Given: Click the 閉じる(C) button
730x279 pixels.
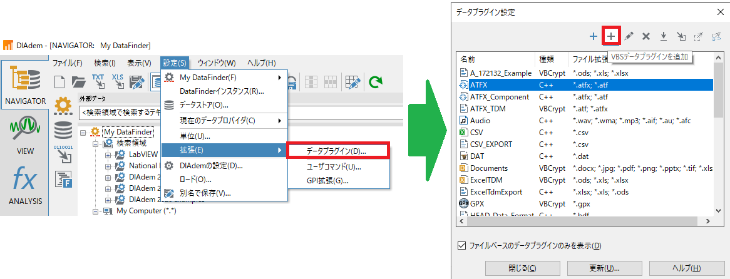Looking at the screenshot, I should [x=522, y=268].
